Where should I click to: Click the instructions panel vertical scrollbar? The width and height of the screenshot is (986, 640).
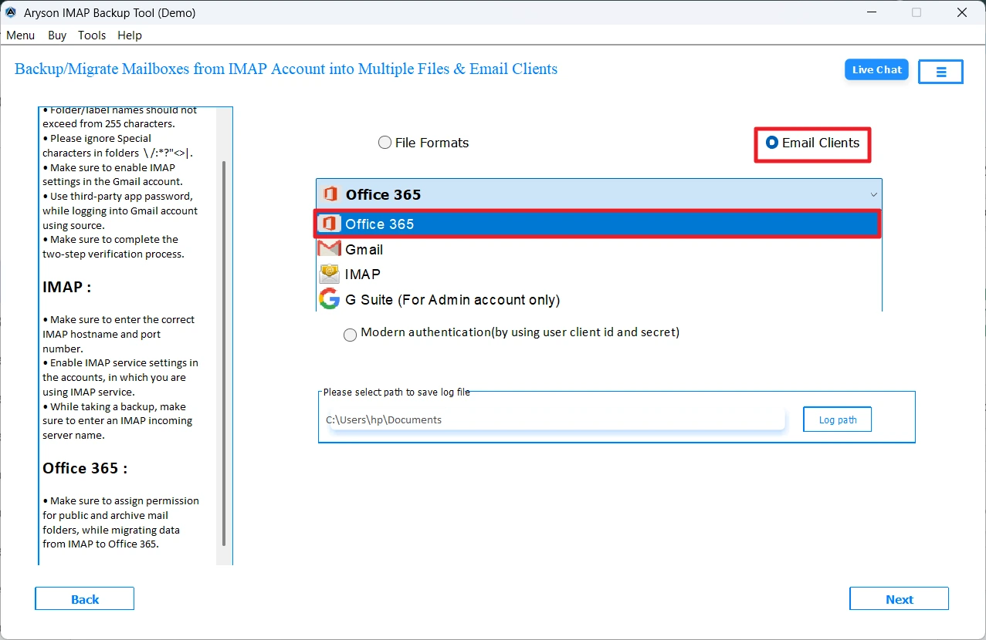coord(224,353)
